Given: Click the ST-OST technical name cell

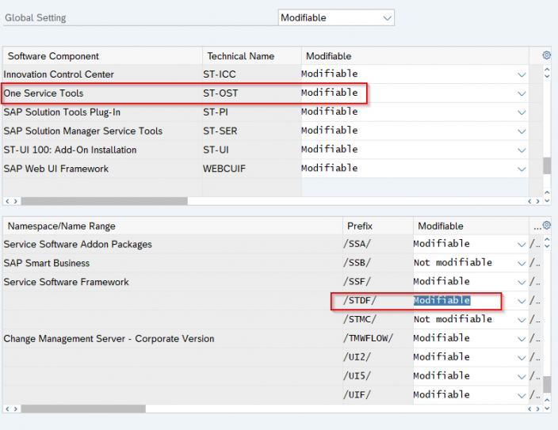Looking at the screenshot, I should coord(252,93).
